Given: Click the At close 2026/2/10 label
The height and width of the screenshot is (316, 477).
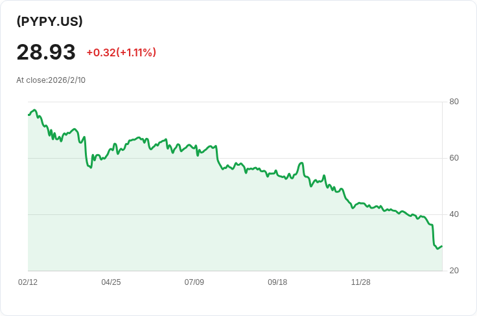Looking at the screenshot, I should [51, 80].
